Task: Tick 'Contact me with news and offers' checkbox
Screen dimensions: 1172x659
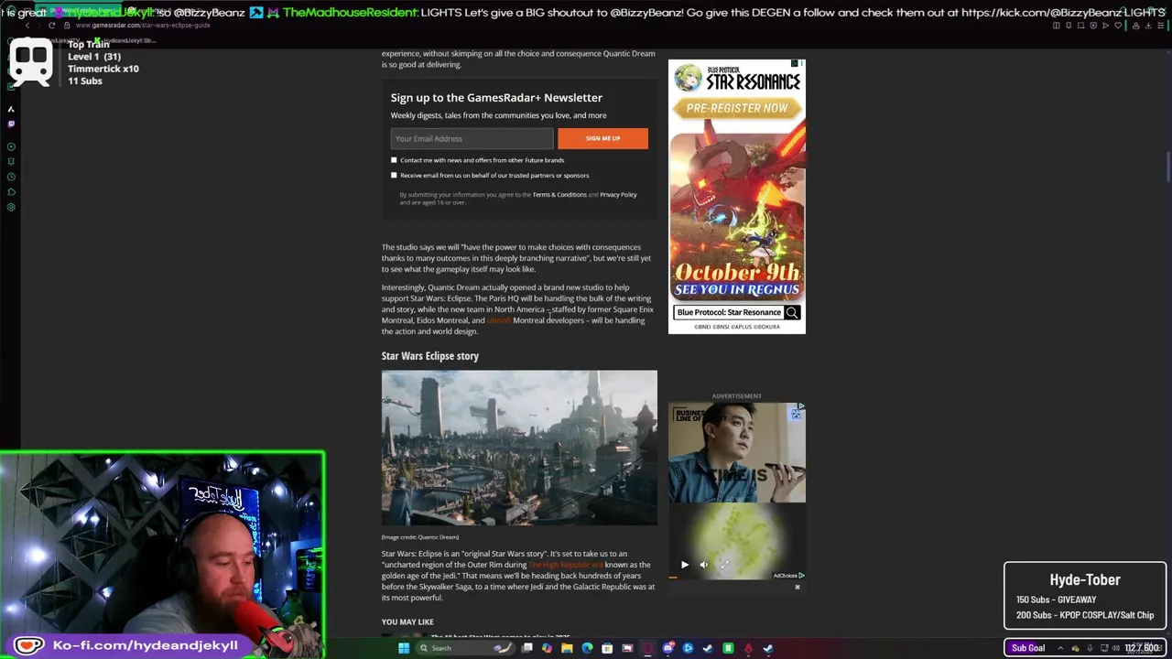Action: point(394,160)
